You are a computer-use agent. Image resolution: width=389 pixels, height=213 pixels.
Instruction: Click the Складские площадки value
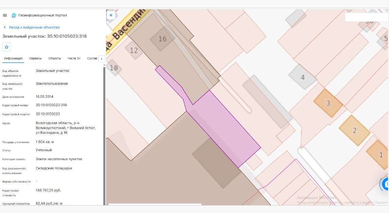tap(54, 168)
